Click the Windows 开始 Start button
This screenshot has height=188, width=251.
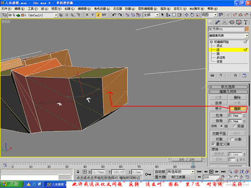pos(11,184)
